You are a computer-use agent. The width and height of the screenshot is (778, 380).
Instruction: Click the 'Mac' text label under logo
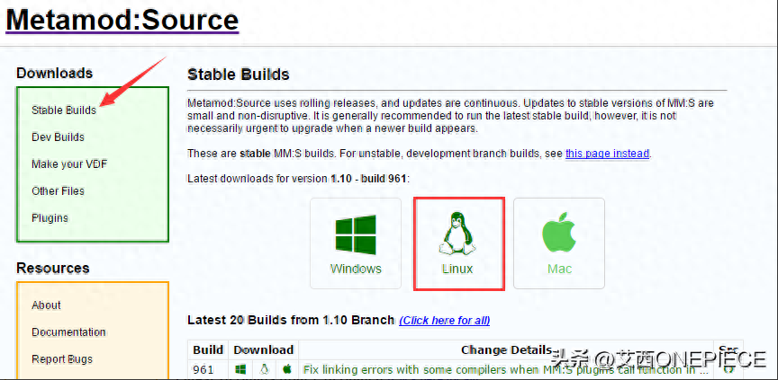[559, 269]
